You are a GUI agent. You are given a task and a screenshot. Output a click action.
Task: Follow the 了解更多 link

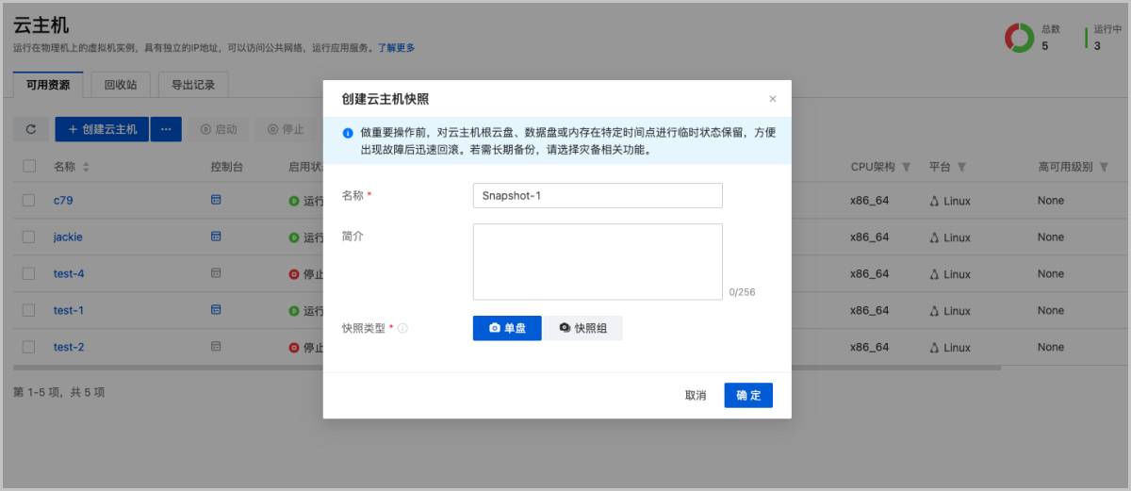point(396,48)
